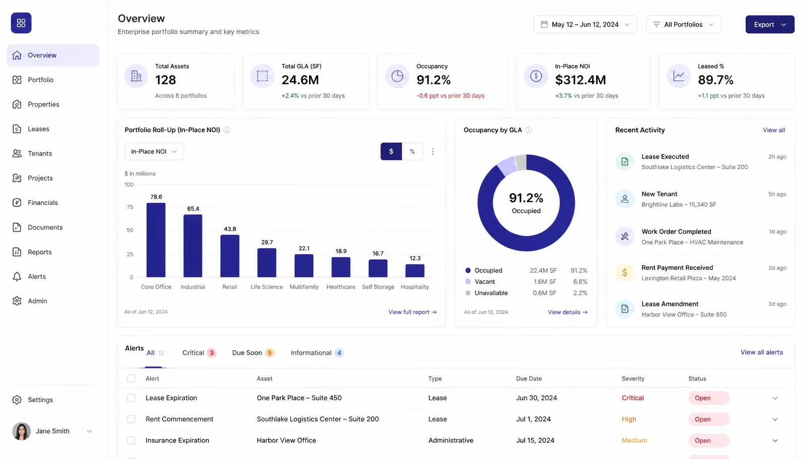This screenshot has height=459, width=805.
Task: Click the Unavailable legend color dot
Action: (468, 293)
